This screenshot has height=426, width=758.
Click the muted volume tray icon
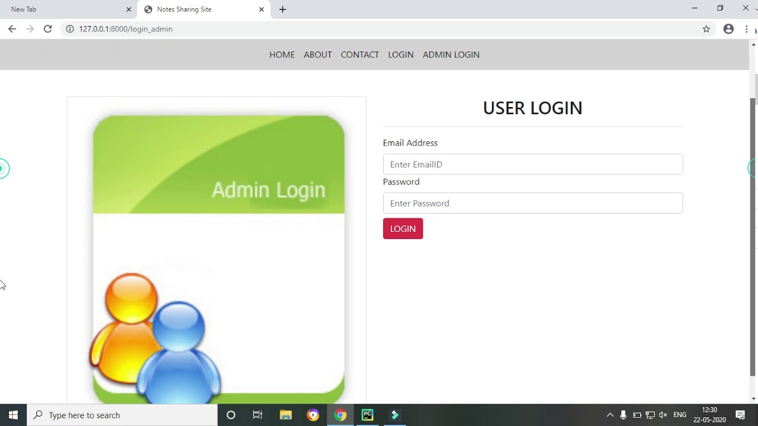click(663, 415)
